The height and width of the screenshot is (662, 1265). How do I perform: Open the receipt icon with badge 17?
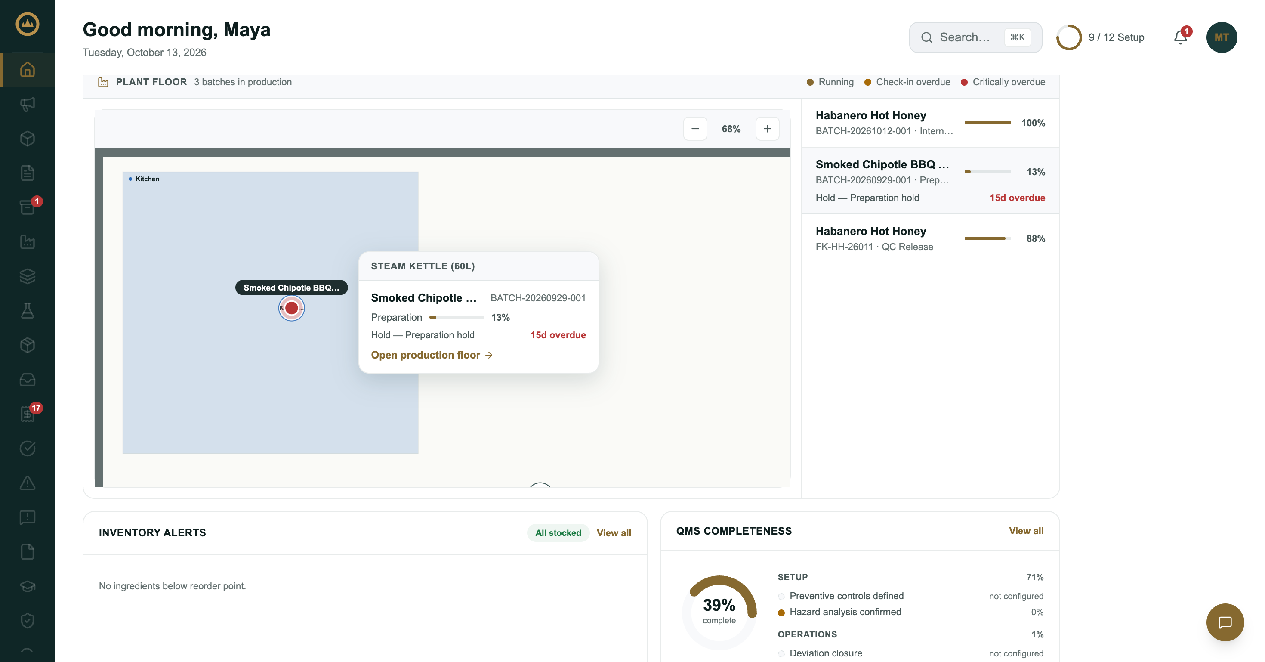(x=28, y=414)
